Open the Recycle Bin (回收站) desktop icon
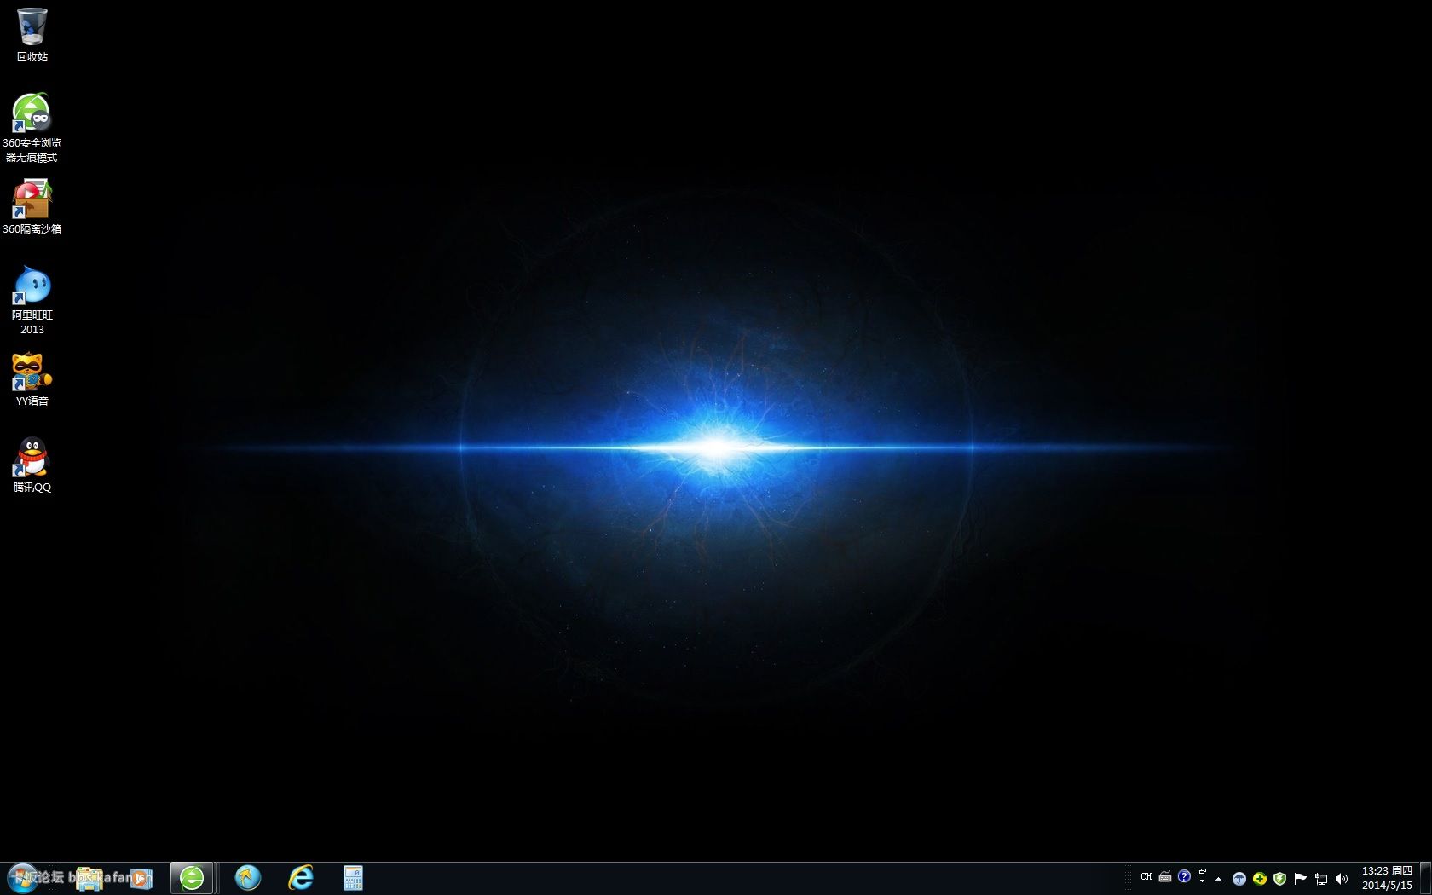The width and height of the screenshot is (1432, 895). (x=32, y=35)
